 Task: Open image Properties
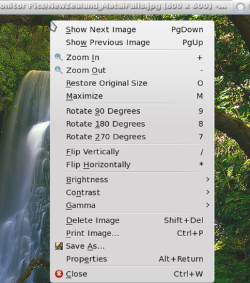coord(132,259)
